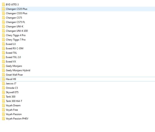Click folder icon for Chery Tiggo 4 Pro
The width and height of the screenshot is (155, 132).
click(3, 35)
